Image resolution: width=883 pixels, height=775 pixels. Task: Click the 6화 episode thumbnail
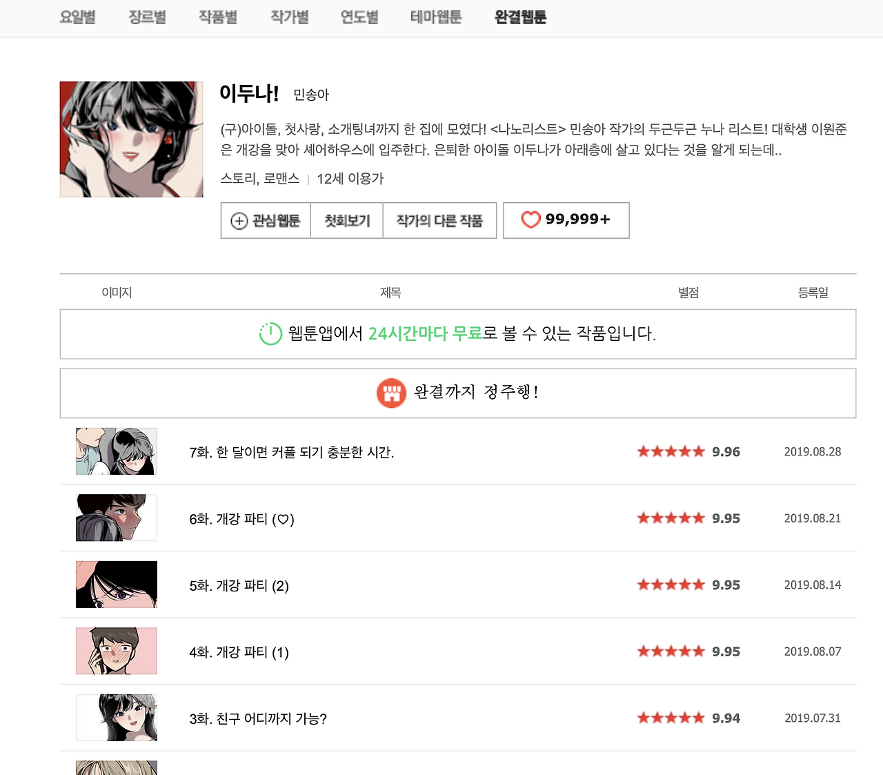117,518
